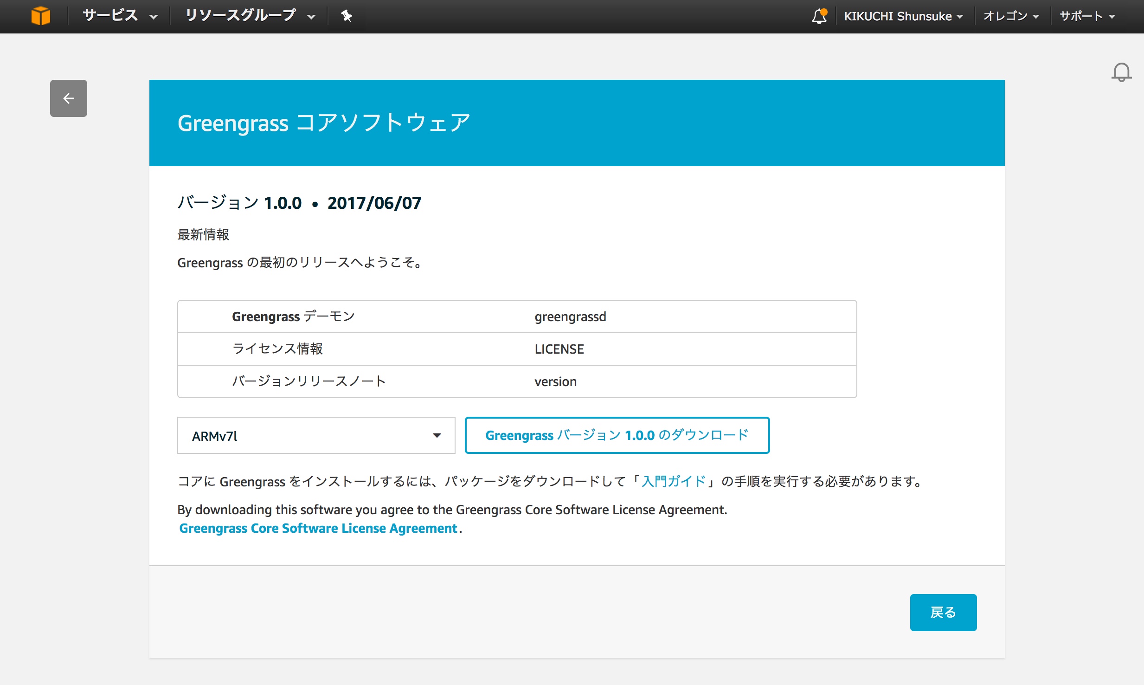Screen dimensions: 1144x685
Task: Click the gray back arrow button
Action: (x=69, y=98)
